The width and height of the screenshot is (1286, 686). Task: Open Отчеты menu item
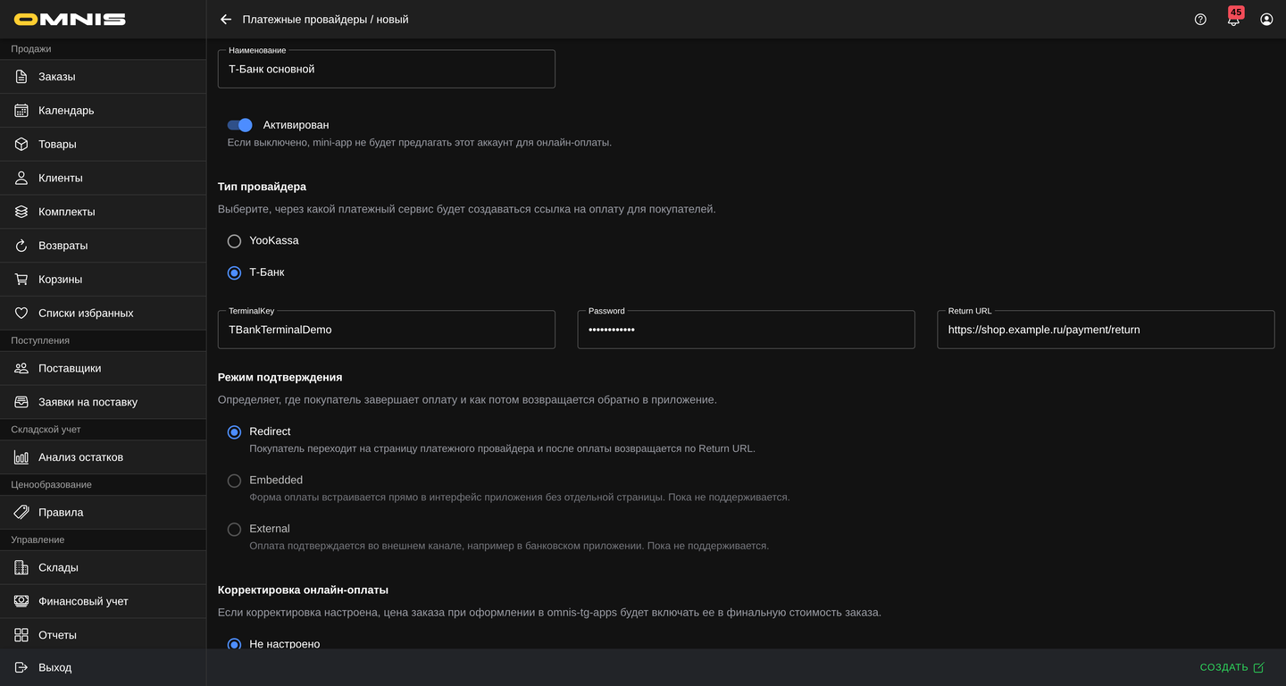[x=103, y=635]
